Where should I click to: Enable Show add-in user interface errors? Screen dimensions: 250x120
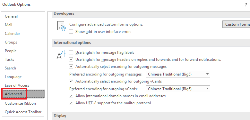tap(71, 32)
